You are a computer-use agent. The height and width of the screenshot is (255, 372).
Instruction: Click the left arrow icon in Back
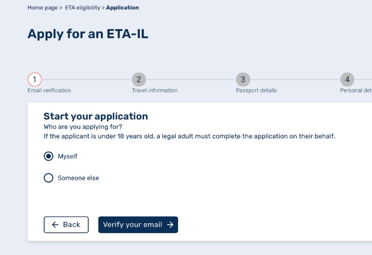pos(55,225)
